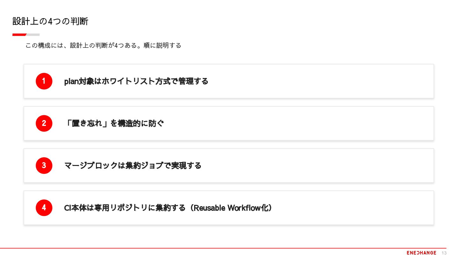Click empty area of second card
The width and height of the screenshot is (459, 258).
[x=319, y=123]
